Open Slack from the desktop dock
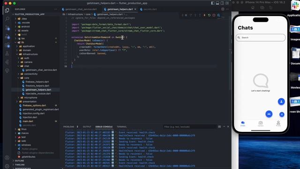 pos(295,5)
